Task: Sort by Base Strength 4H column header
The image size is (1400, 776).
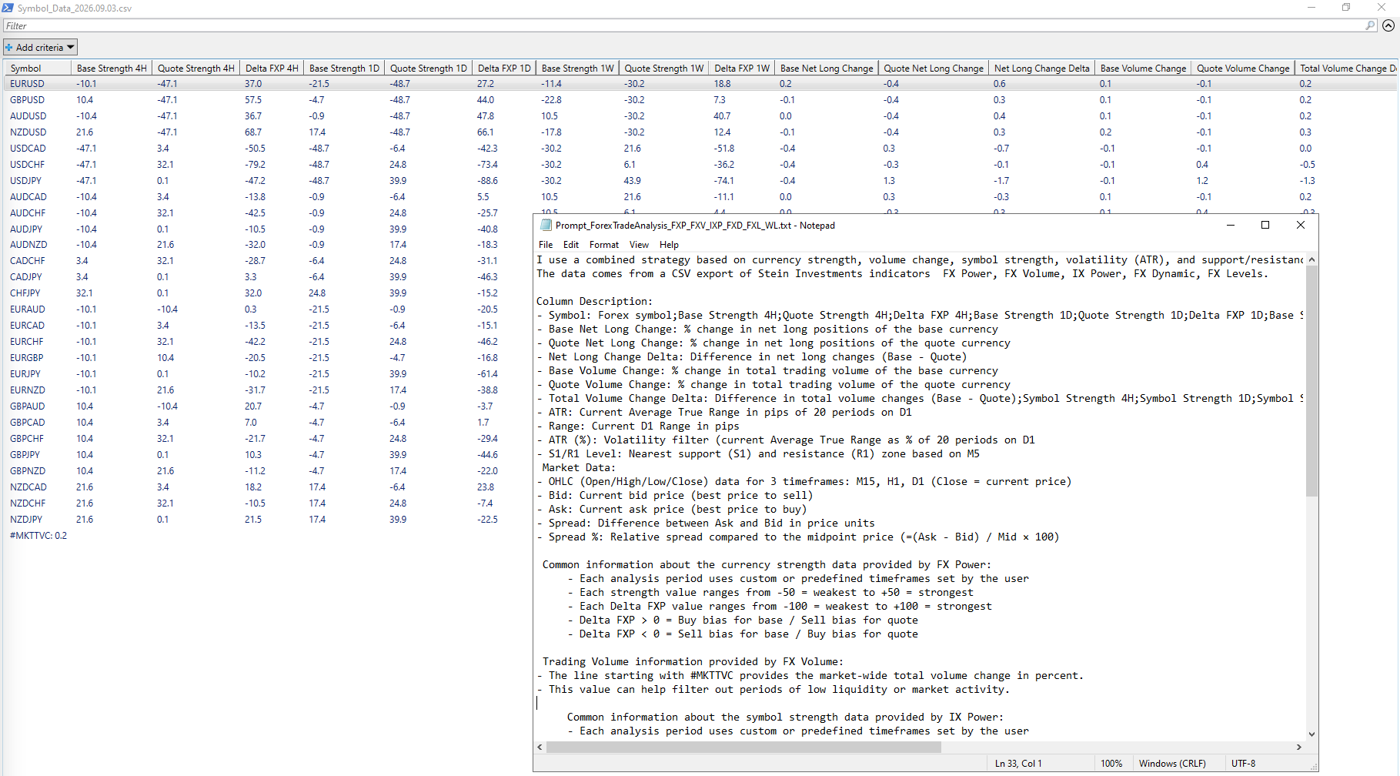Action: tap(112, 68)
